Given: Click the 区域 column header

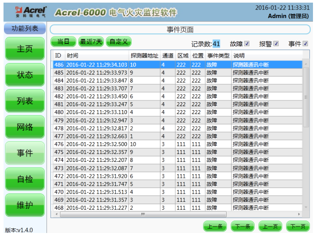Looking at the screenshot, I should tap(183, 55).
